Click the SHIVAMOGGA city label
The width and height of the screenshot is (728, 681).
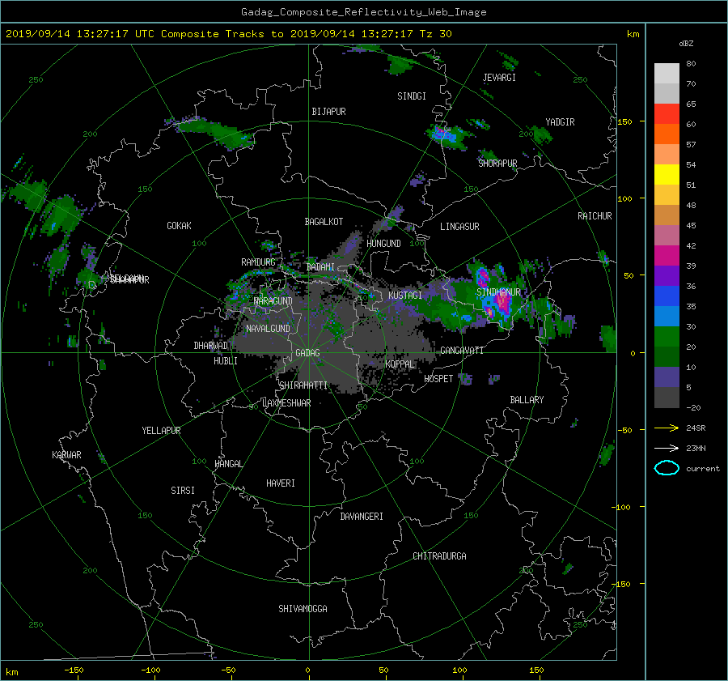coord(303,609)
